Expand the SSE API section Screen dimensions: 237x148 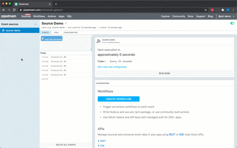click(101, 146)
